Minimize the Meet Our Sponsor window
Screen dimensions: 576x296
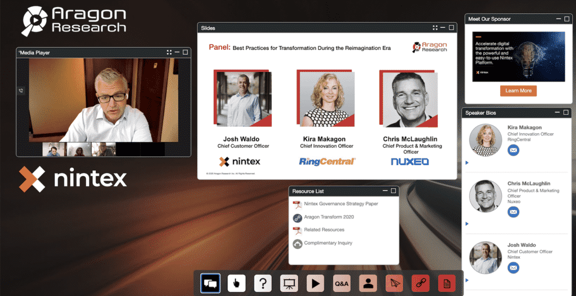558,19
